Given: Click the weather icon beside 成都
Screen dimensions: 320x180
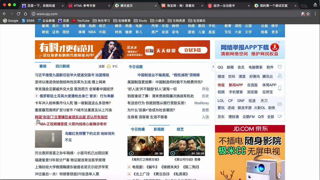Looking at the screenshot, I should tap(109, 66).
